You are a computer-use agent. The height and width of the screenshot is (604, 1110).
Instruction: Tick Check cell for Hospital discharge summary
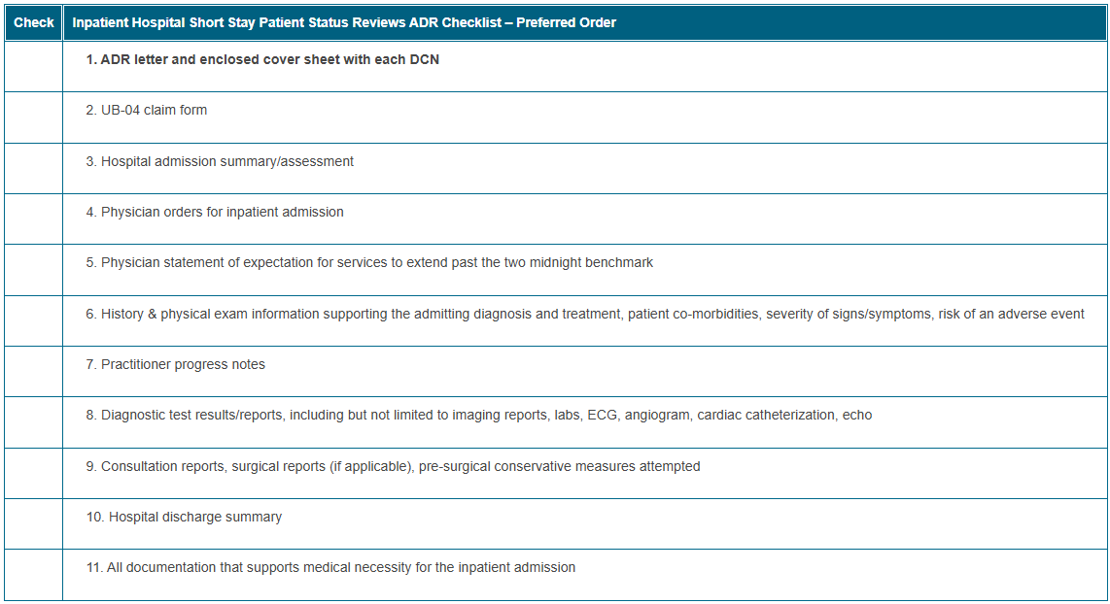click(x=33, y=523)
